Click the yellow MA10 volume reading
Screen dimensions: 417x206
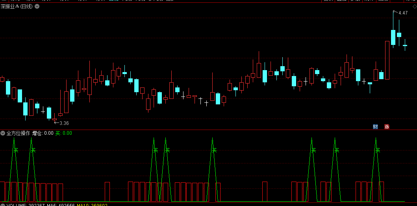(92, 205)
